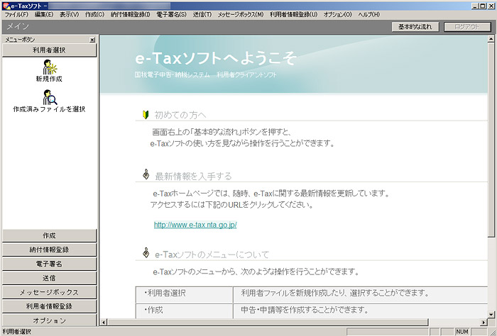Viewport: 497px width, 336px height.
Task: Click the beginner mark icon beside 初めての方へ
Action: tap(146, 115)
